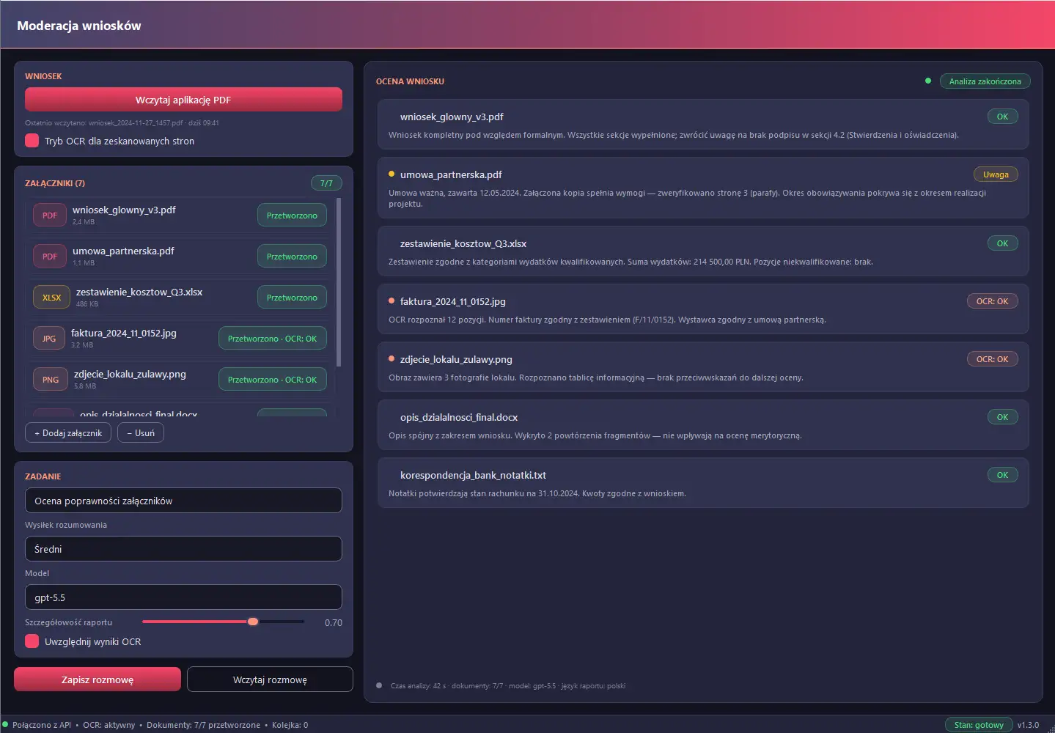Screen dimensions: 1055x733
Task: Click the PDF icon for wniosek_glowny_v3.pdf
Action: [50, 216]
